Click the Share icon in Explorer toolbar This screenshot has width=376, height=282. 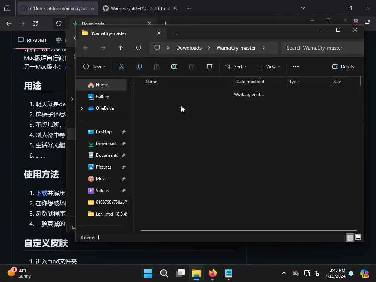point(192,67)
